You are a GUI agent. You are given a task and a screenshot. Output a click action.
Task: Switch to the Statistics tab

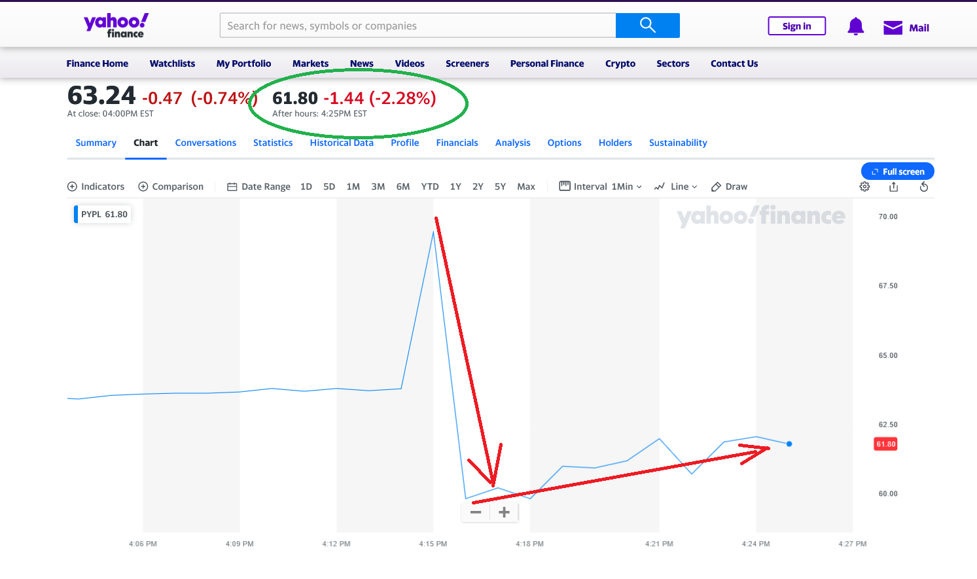click(x=273, y=143)
